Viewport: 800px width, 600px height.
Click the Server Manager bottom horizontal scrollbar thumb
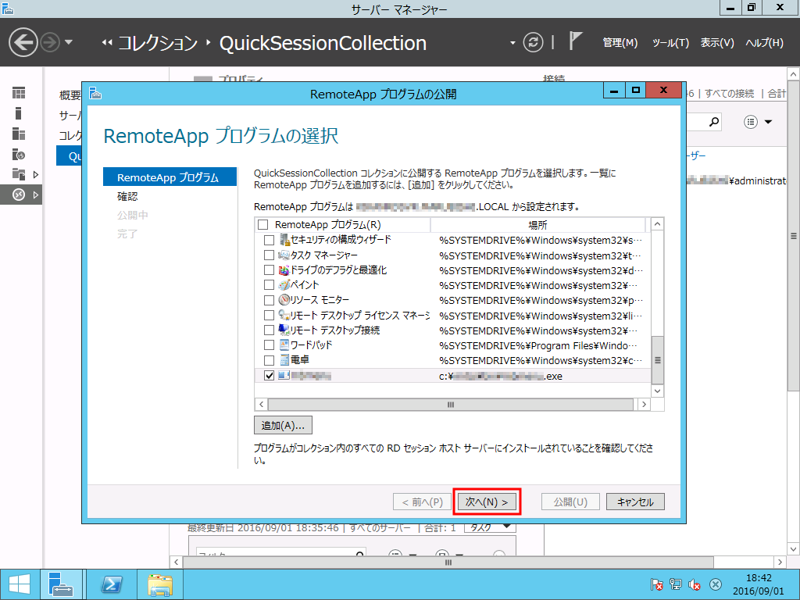pyautogui.click(x=448, y=562)
